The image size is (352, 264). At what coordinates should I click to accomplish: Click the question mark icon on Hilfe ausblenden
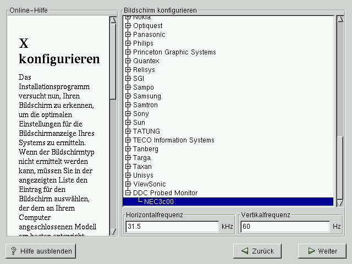(x=13, y=251)
